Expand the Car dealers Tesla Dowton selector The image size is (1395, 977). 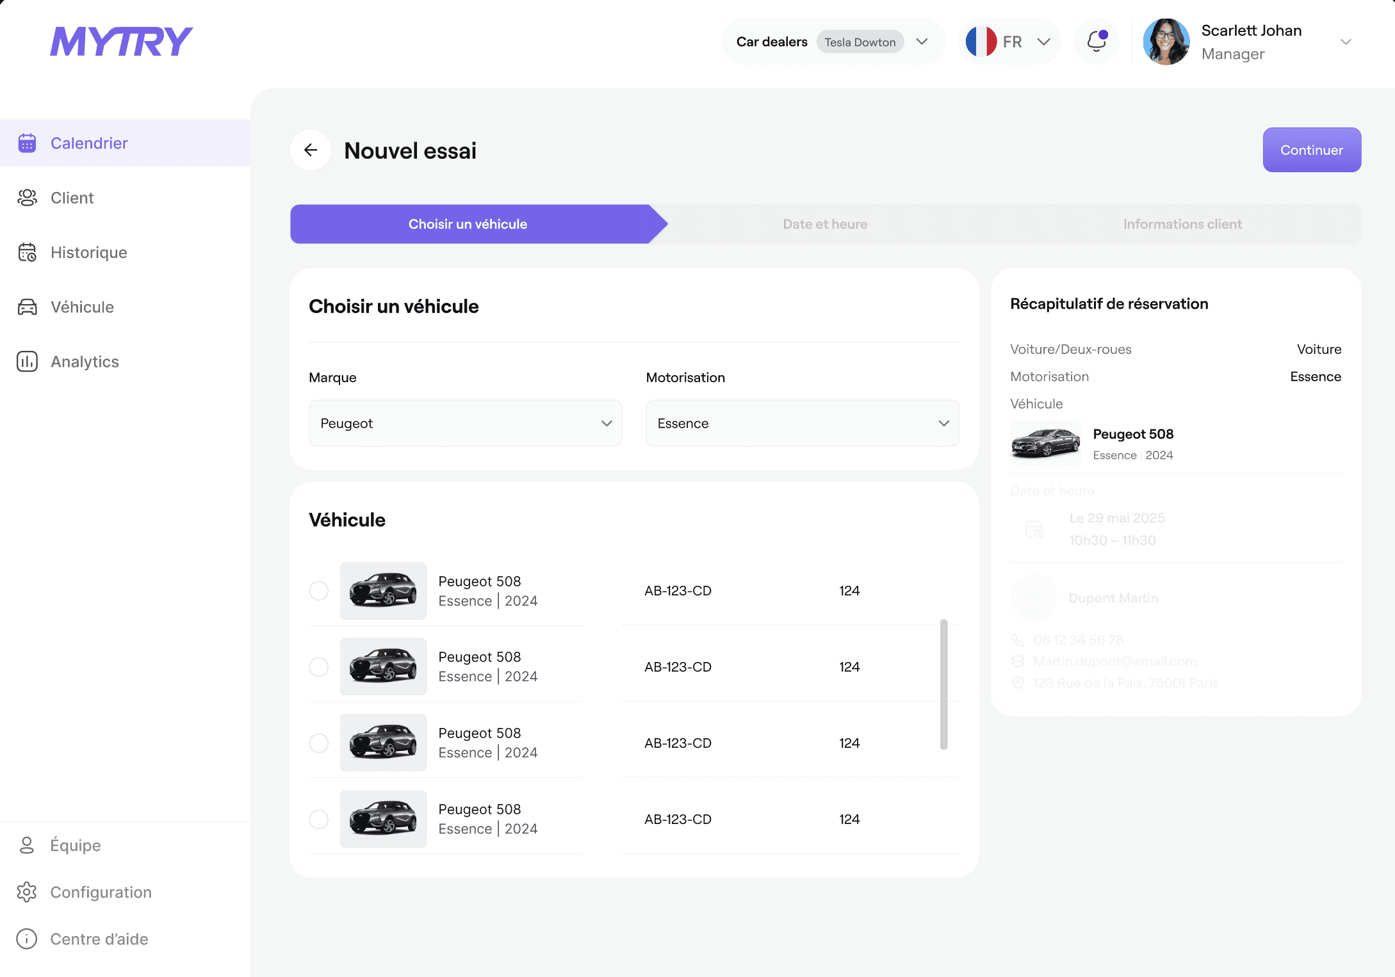[x=921, y=42]
